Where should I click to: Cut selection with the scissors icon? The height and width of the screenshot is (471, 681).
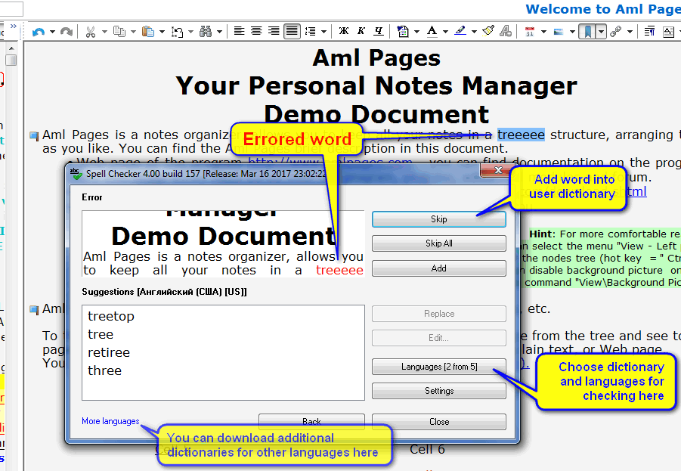click(x=91, y=32)
